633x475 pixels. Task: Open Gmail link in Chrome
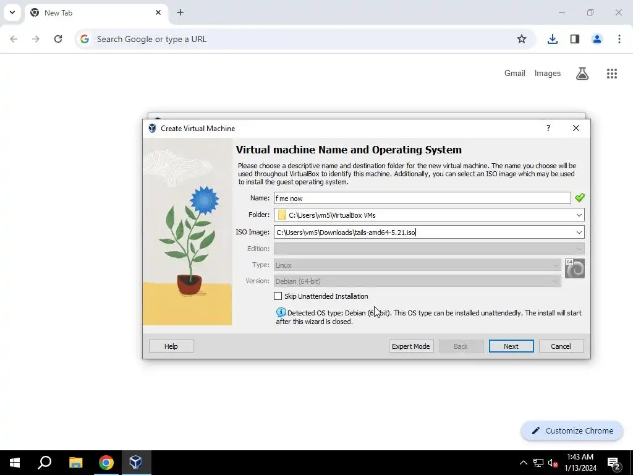click(515, 73)
